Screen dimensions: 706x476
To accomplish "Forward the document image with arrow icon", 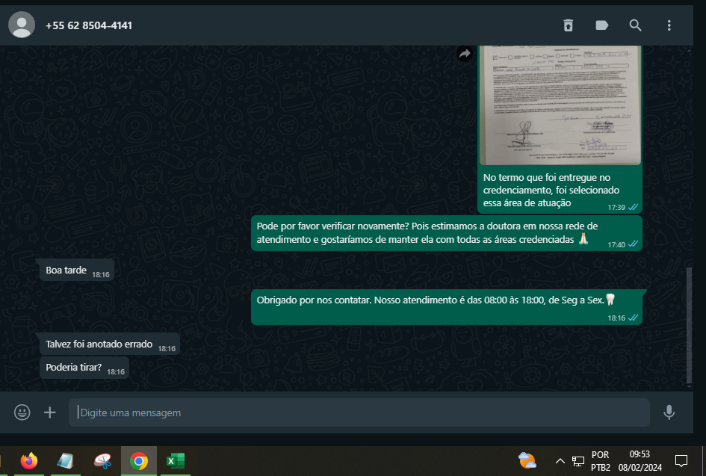I will (x=465, y=54).
